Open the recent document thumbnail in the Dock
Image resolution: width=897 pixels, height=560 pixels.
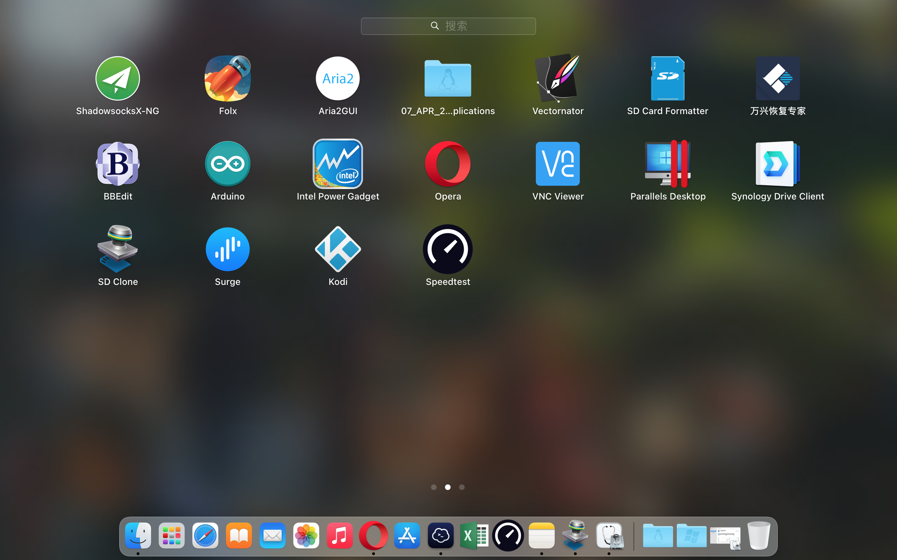[x=725, y=538]
